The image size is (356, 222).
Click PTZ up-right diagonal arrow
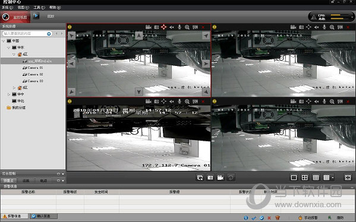(x=206, y=36)
